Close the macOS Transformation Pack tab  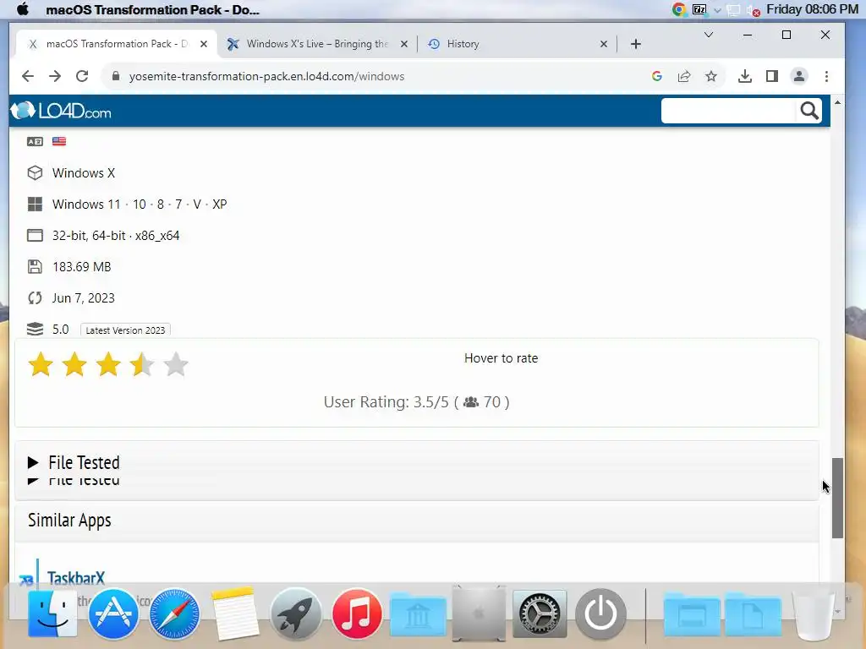(204, 44)
